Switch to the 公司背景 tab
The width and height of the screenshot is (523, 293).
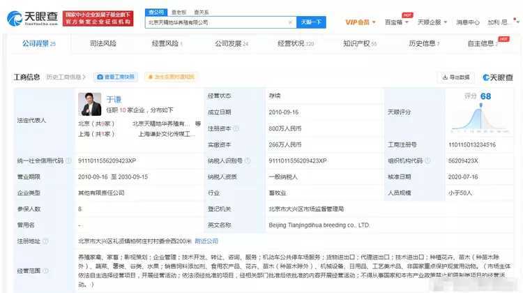[x=38, y=43]
